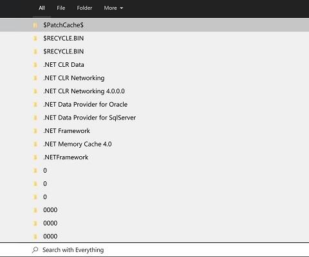Select the $PatchCache$ result name
The width and height of the screenshot is (309, 257).
[x=63, y=25]
